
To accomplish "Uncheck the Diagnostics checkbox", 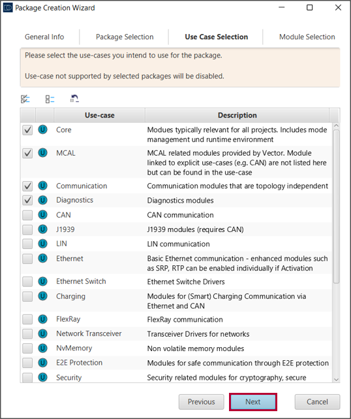I will (27, 201).
